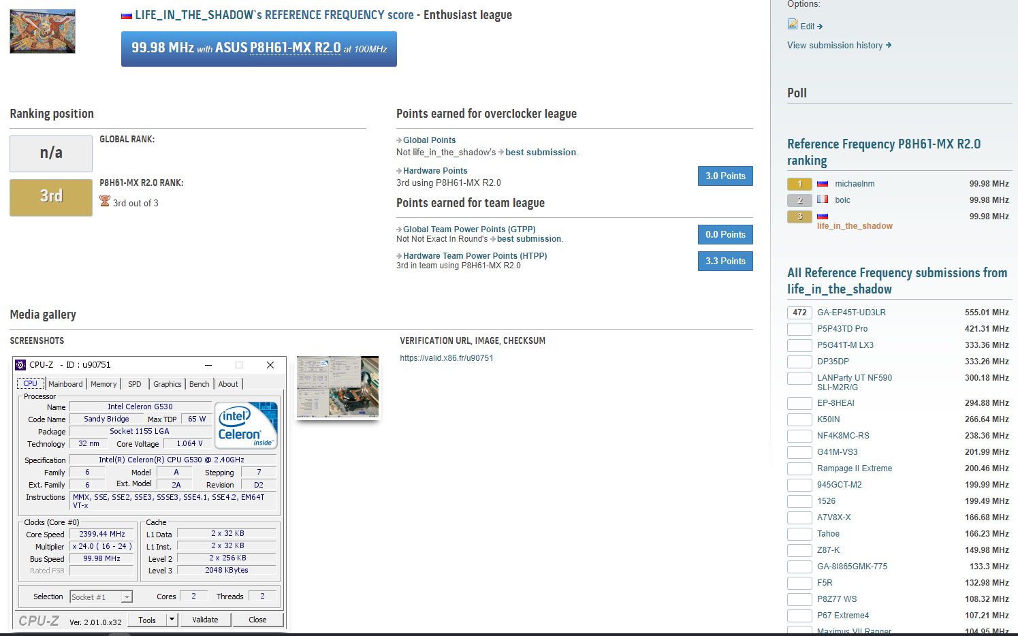Click the flag icon beside michaelnm
Image resolution: width=1018 pixels, height=636 pixels.
point(823,184)
